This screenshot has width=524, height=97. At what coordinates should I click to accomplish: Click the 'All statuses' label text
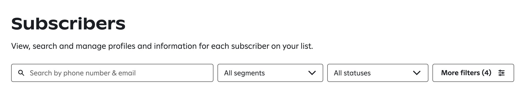tap(352, 73)
